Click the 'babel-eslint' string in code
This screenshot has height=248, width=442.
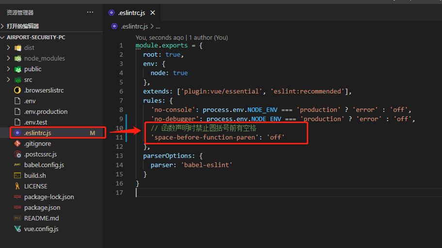coord(206,165)
